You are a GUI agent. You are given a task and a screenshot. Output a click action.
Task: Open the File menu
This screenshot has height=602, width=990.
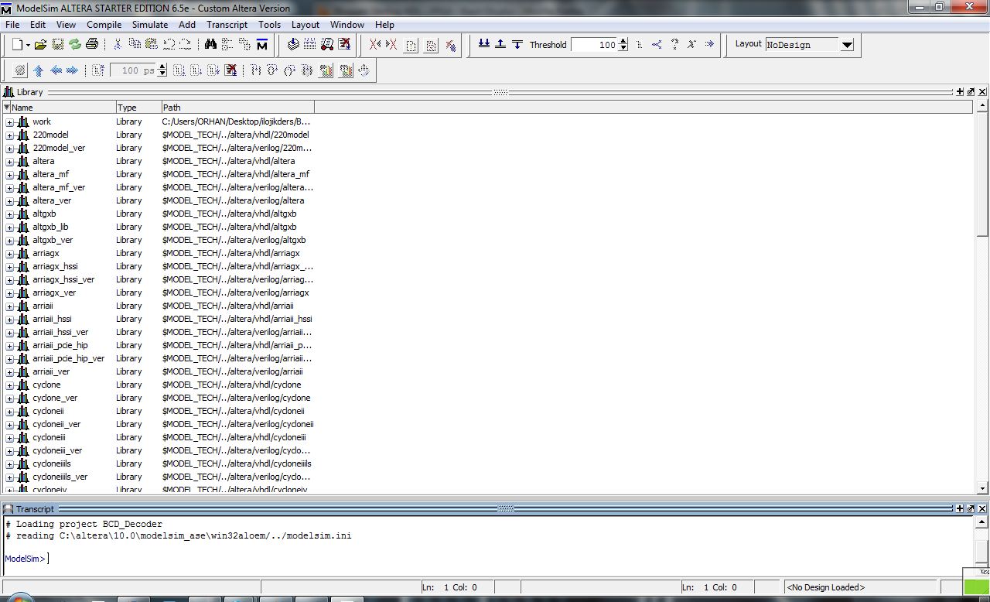pyautogui.click(x=12, y=25)
